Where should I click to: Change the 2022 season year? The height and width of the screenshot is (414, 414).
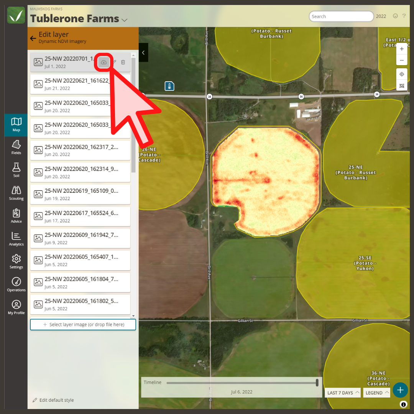point(381,16)
